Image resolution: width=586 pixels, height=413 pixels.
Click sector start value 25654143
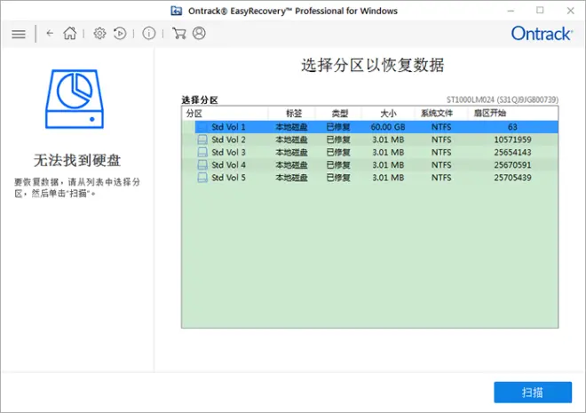(512, 153)
